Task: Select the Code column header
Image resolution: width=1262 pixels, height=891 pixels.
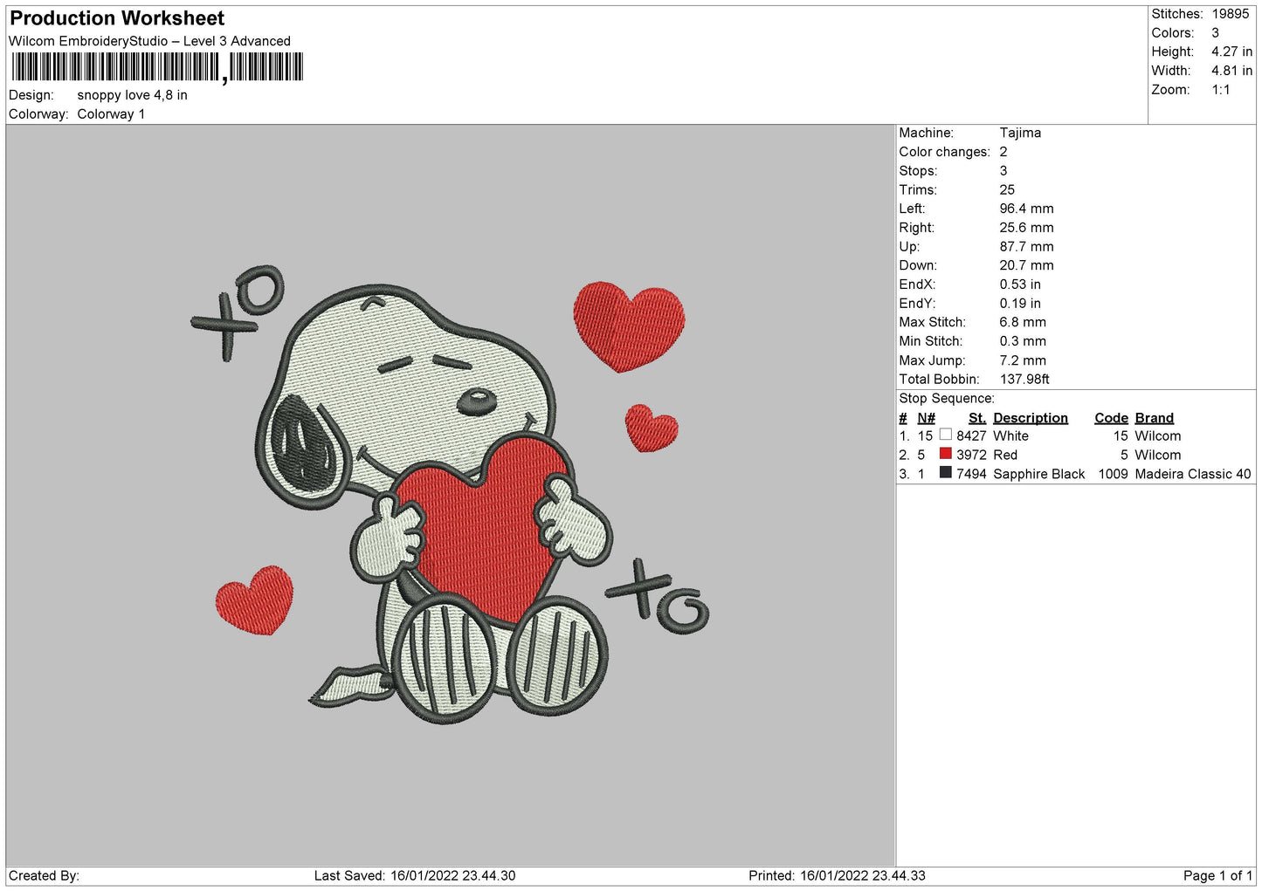Action: point(1111,418)
